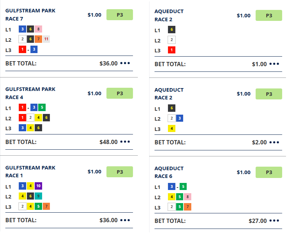Viewport: 292px width, 236px height.
Task: Click pink number 8 in Gulfstream Race 7 L1
Action: pos(39,29)
